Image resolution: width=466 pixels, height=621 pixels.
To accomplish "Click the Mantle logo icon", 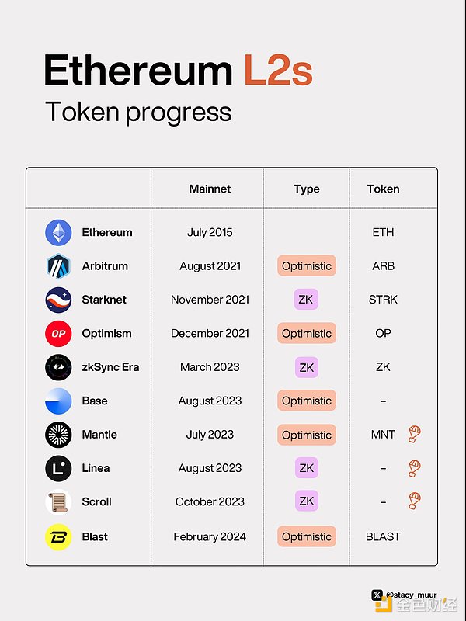I will point(58,435).
